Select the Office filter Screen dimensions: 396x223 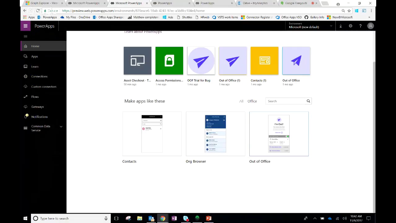[x=252, y=101]
